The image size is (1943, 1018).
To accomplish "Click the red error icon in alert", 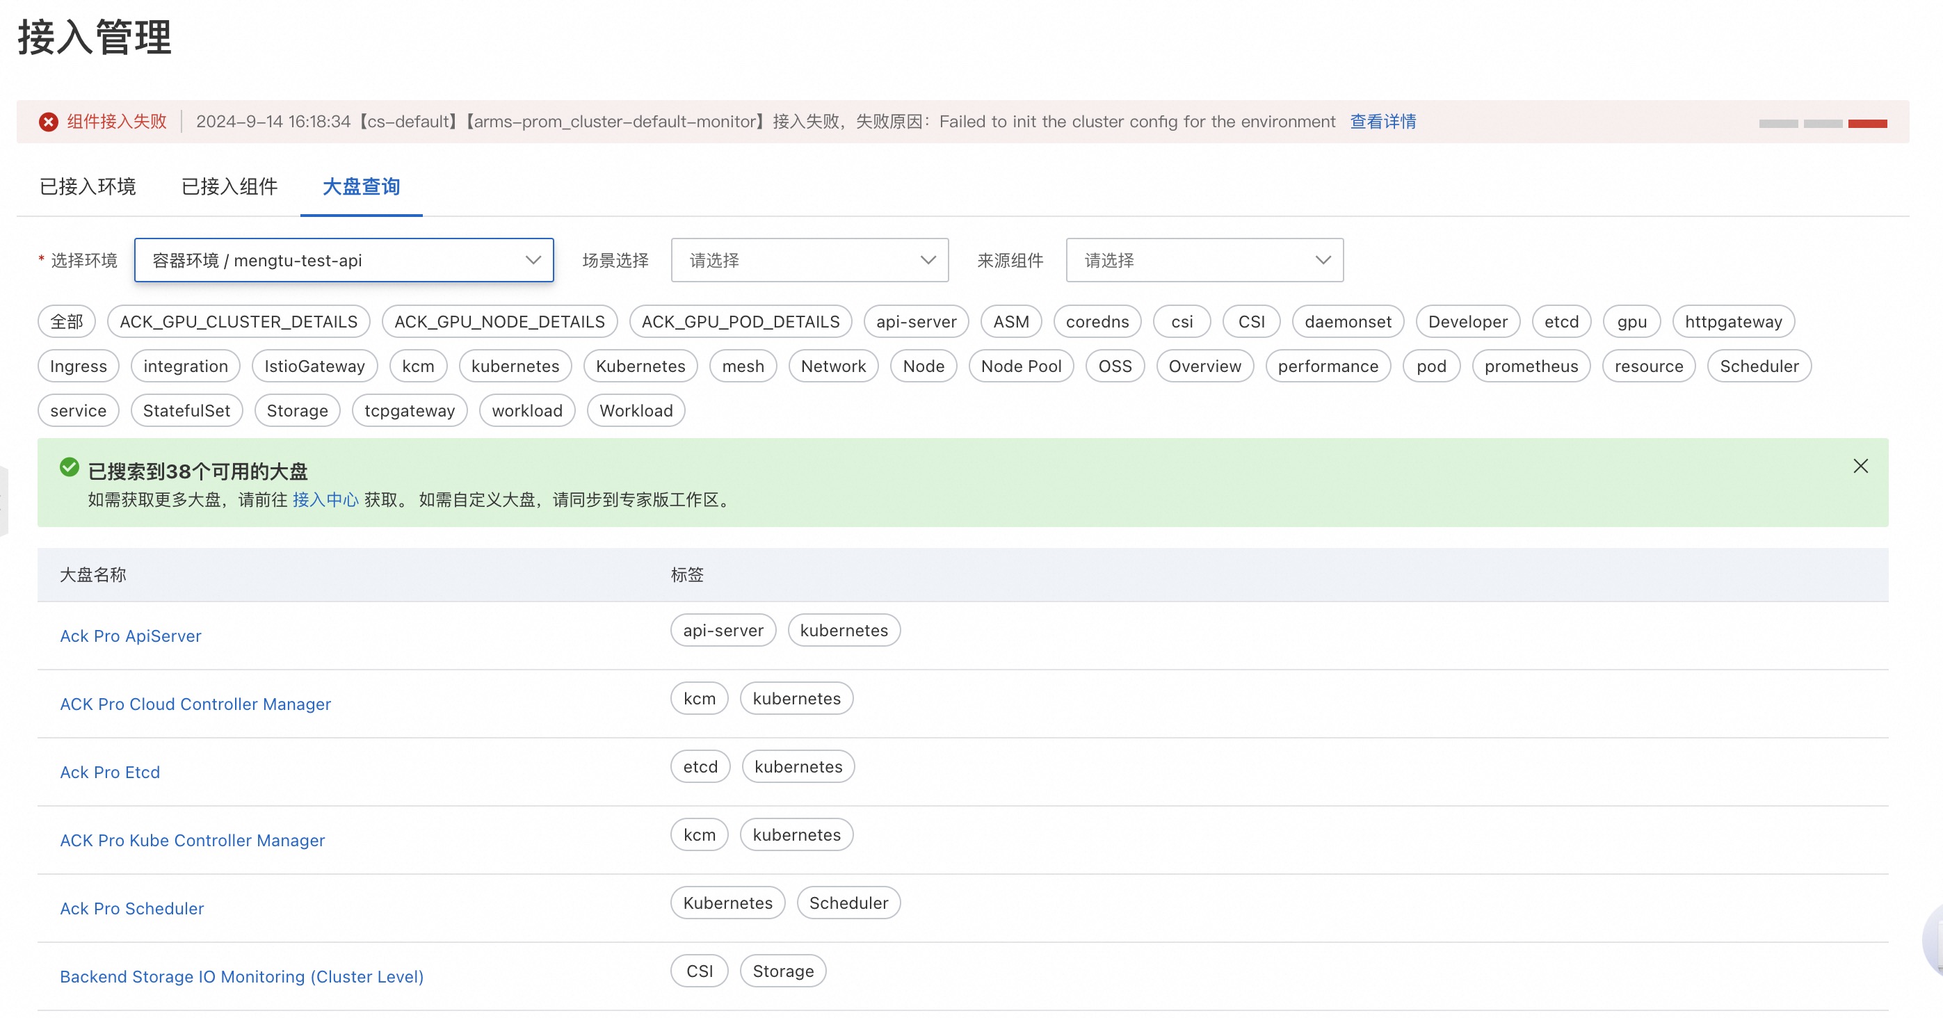I will coord(49,122).
